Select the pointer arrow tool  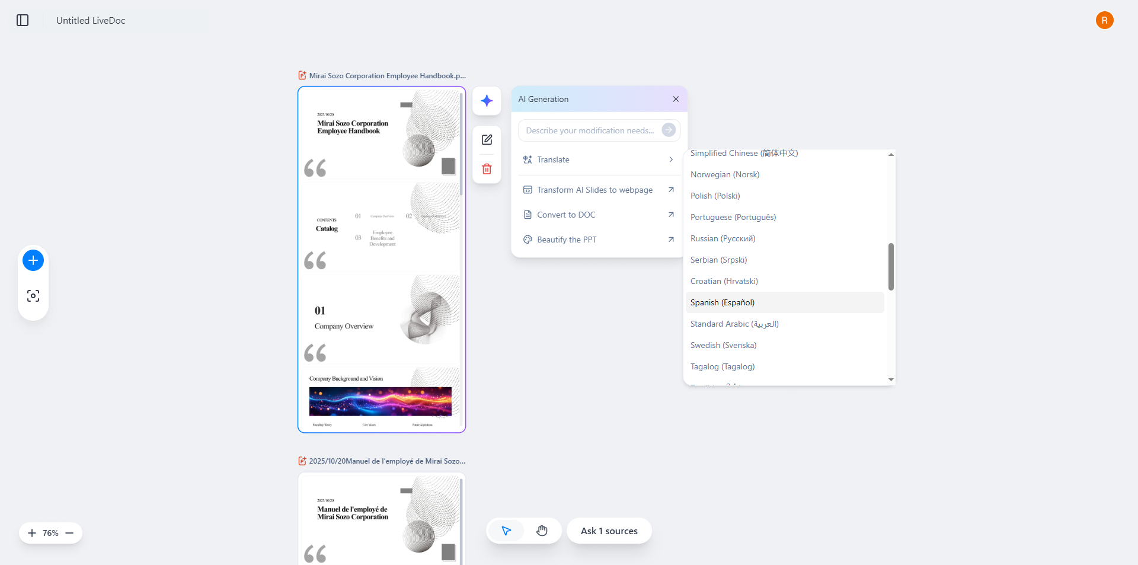click(506, 531)
